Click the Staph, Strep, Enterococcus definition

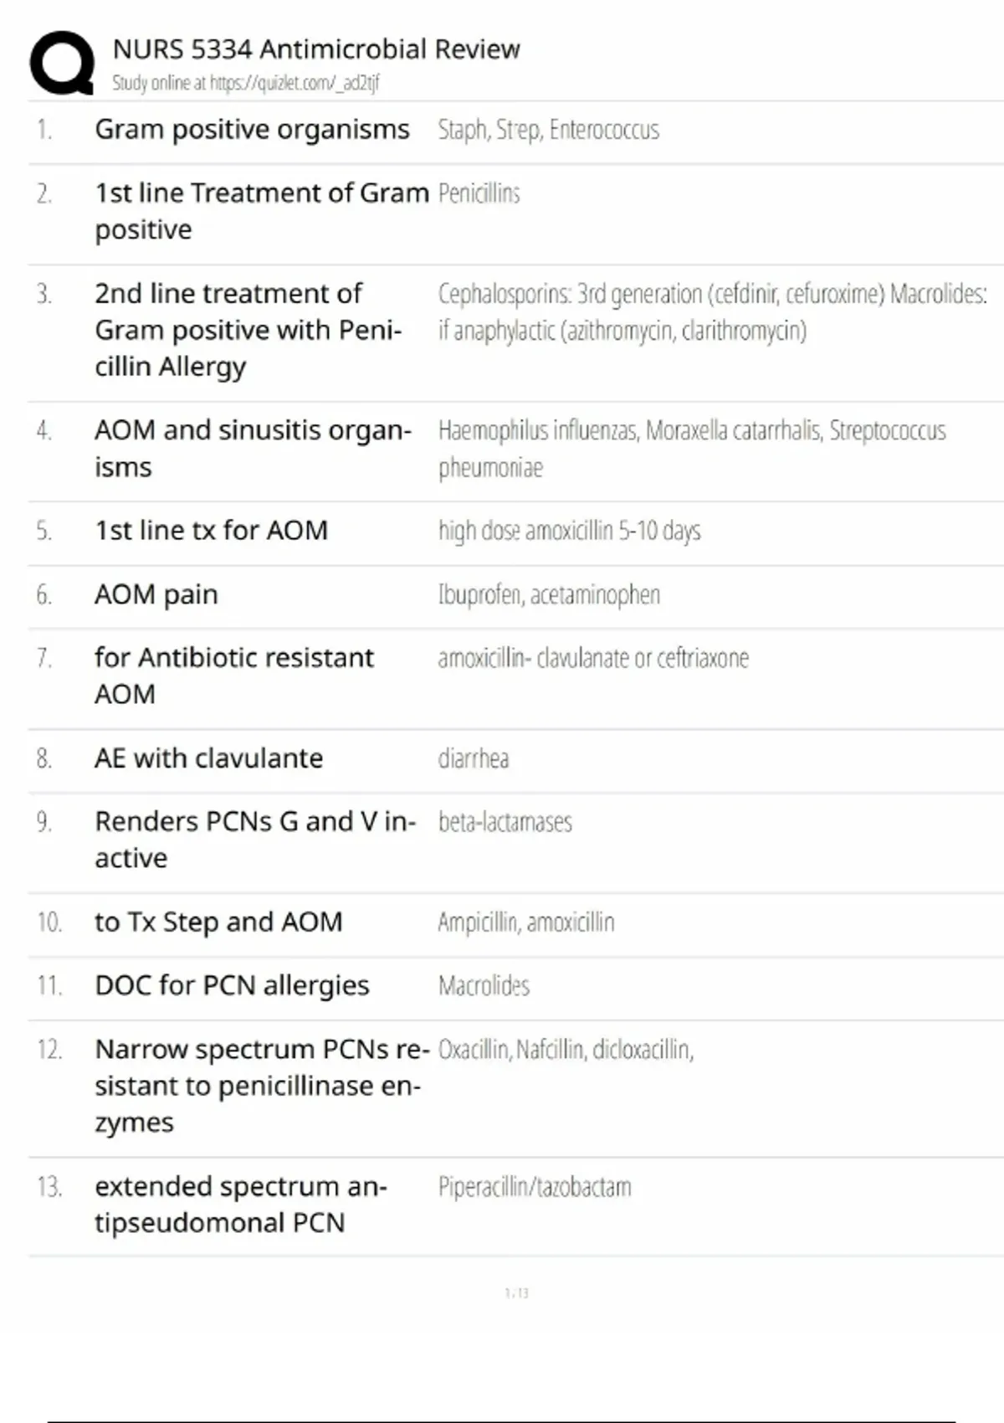(x=548, y=130)
